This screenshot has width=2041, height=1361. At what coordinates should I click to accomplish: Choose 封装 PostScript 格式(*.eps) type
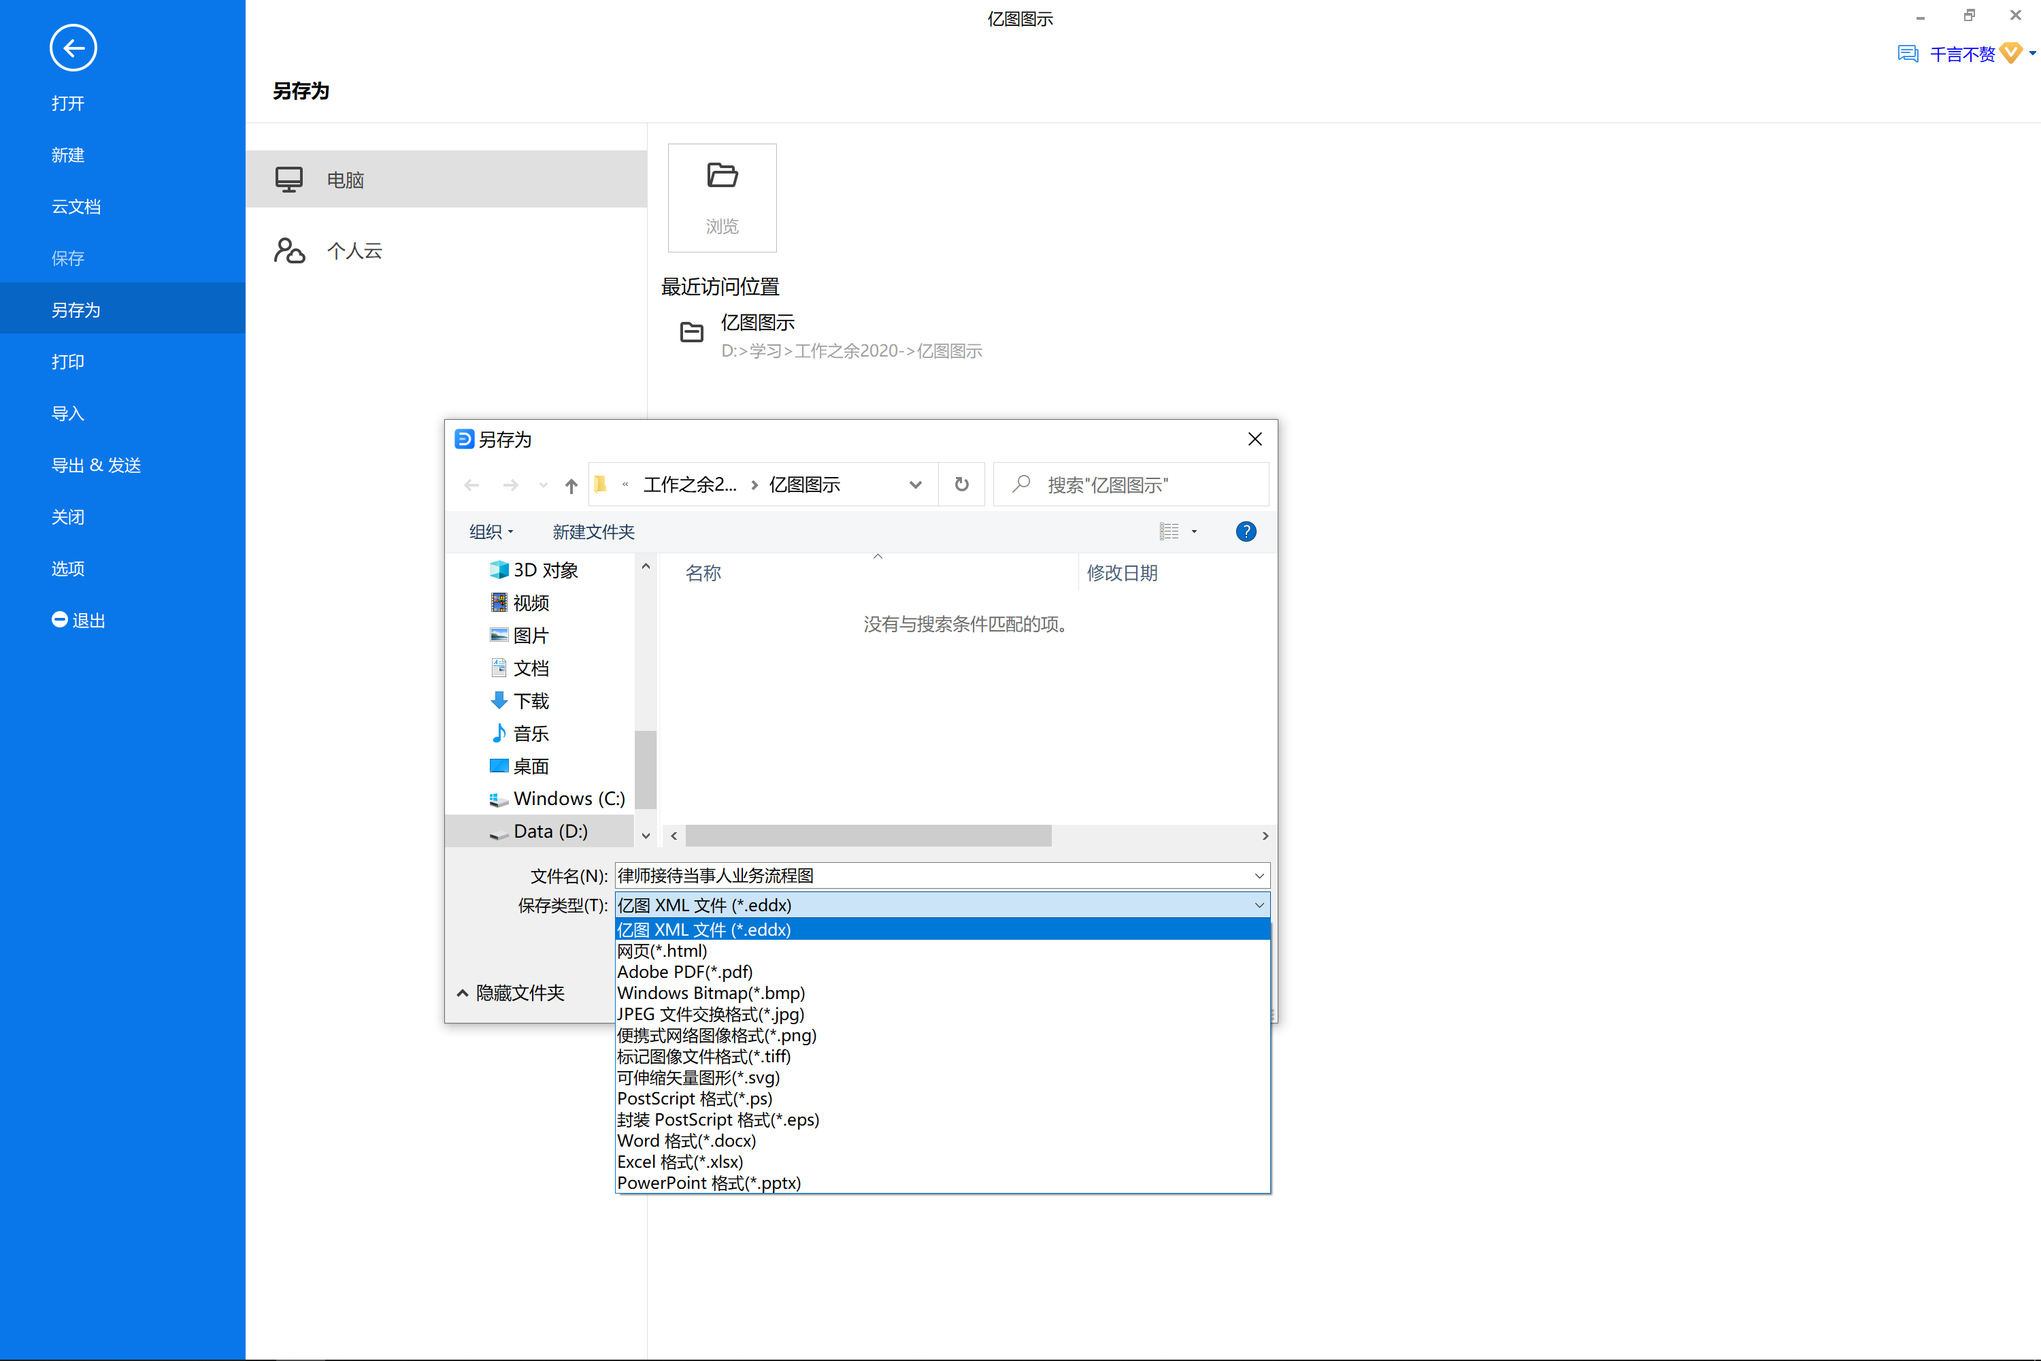pyautogui.click(x=942, y=1119)
